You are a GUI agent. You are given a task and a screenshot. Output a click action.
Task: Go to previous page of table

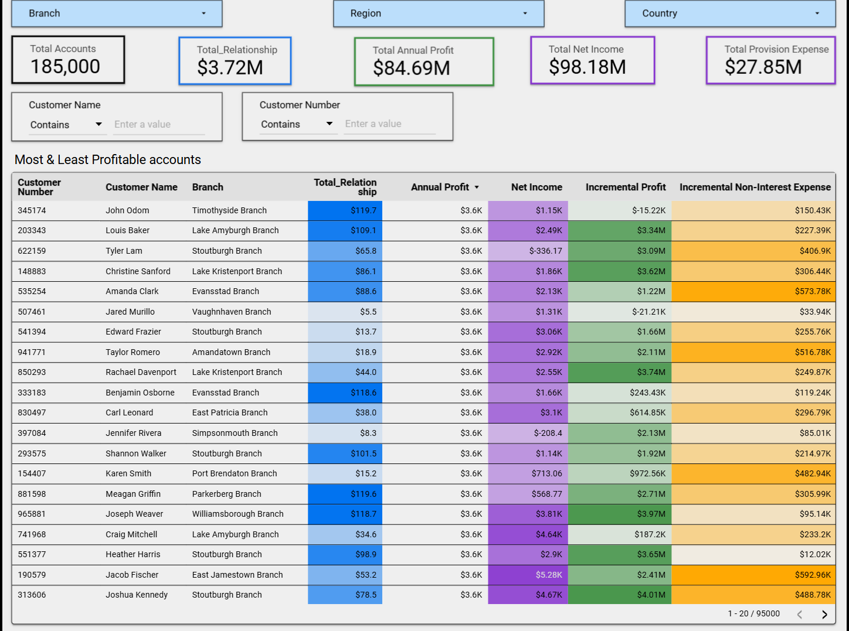tap(800, 614)
